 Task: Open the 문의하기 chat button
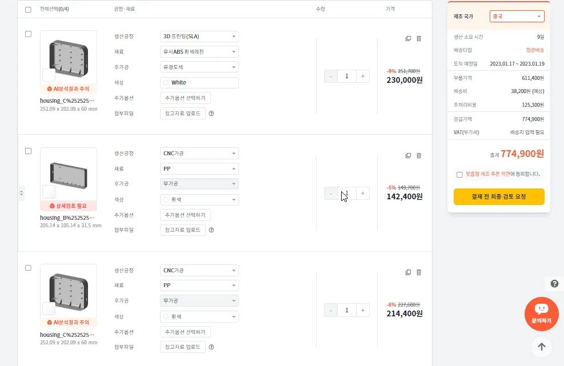(x=541, y=314)
